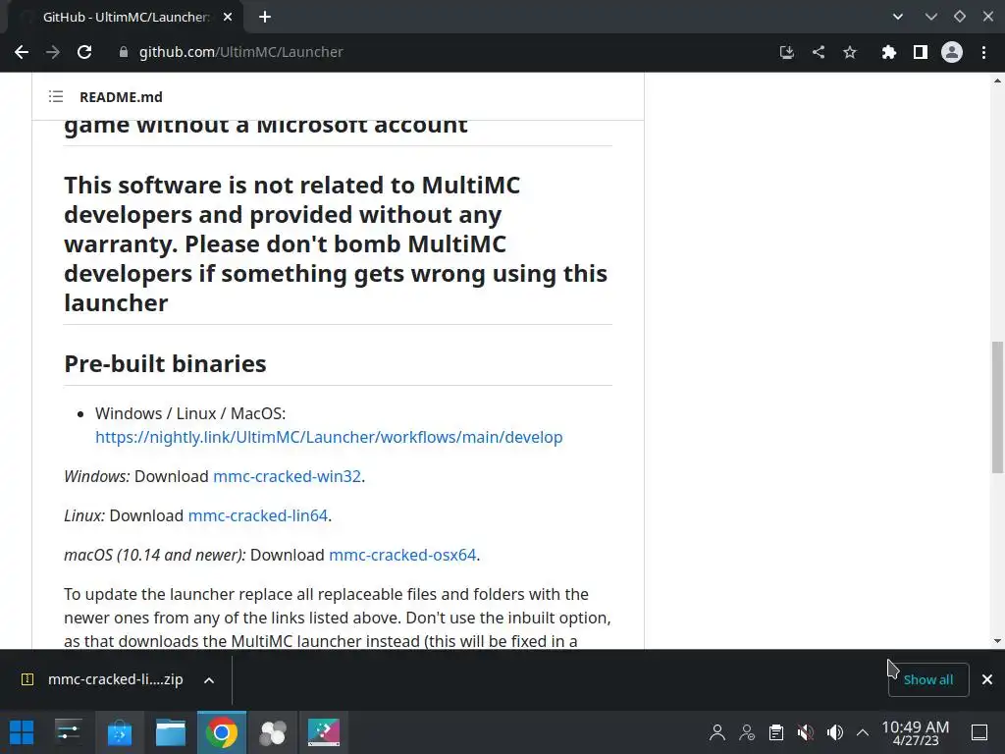This screenshot has width=1005, height=754.
Task: Open the README table of contents icon
Action: pos(56,97)
